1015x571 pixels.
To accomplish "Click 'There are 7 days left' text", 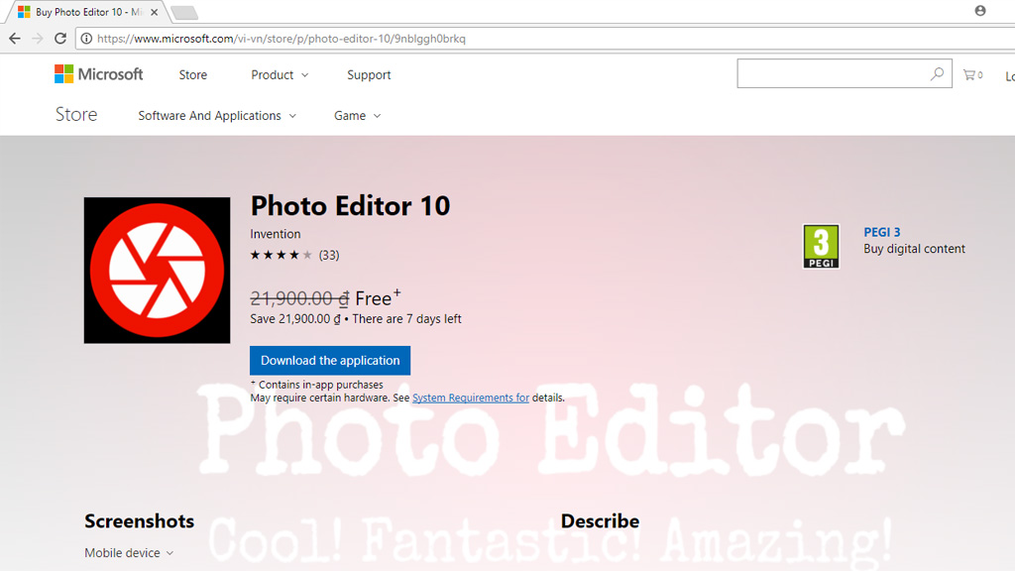I will tap(406, 319).
